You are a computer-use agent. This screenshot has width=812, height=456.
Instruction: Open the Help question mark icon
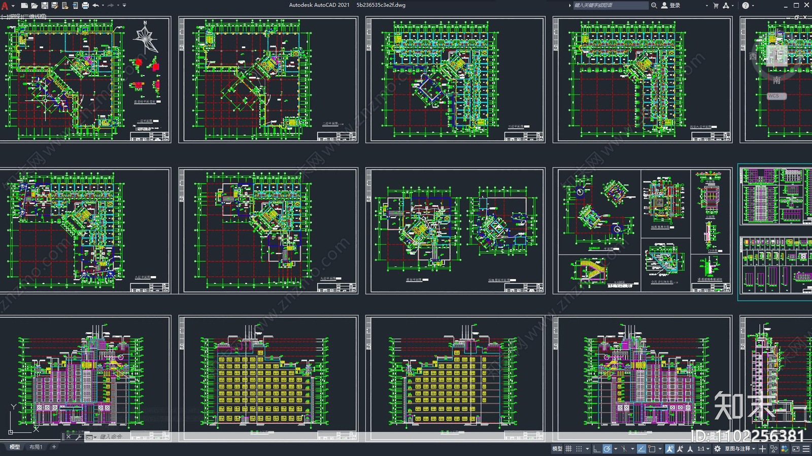click(x=746, y=6)
